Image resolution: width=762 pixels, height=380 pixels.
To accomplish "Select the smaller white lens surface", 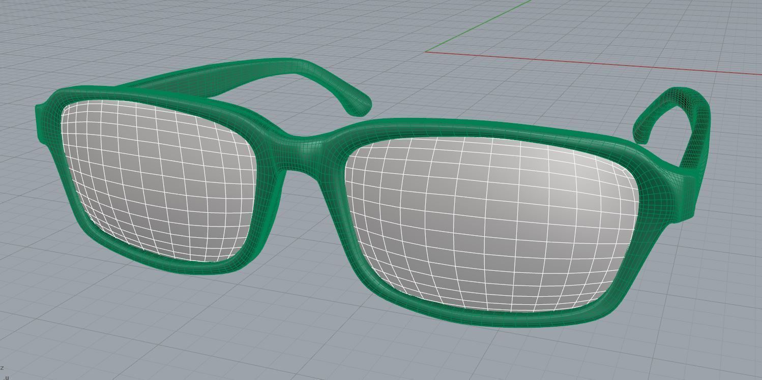I will point(158,180).
